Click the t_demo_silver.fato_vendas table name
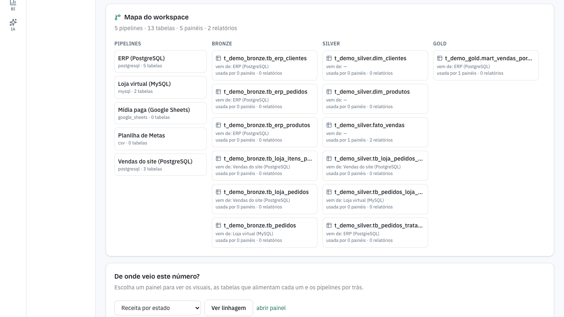The width and height of the screenshot is (564, 317). [x=370, y=125]
